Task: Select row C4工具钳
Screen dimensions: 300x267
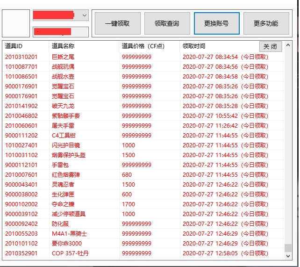Action: click(x=143, y=136)
